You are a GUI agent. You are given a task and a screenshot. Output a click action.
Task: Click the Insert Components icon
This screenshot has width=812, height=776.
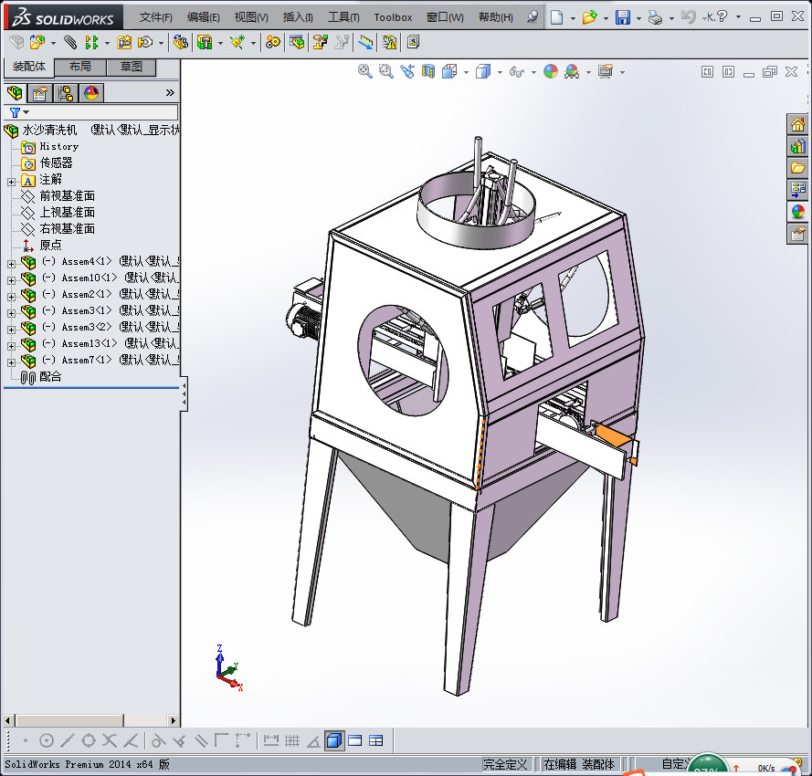37,42
